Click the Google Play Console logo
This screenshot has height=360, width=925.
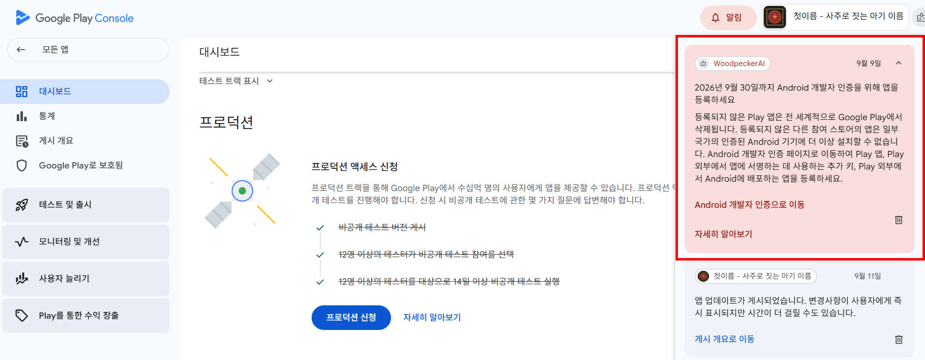pyautogui.click(x=74, y=18)
